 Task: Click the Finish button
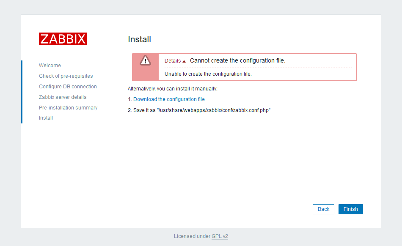pos(350,209)
